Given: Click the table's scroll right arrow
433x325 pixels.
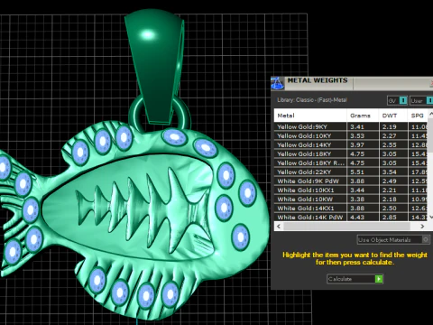Looking at the screenshot, I should (x=422, y=227).
